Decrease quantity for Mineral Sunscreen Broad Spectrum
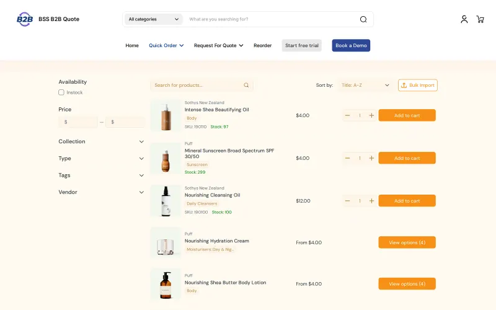The width and height of the screenshot is (496, 310). [347, 158]
